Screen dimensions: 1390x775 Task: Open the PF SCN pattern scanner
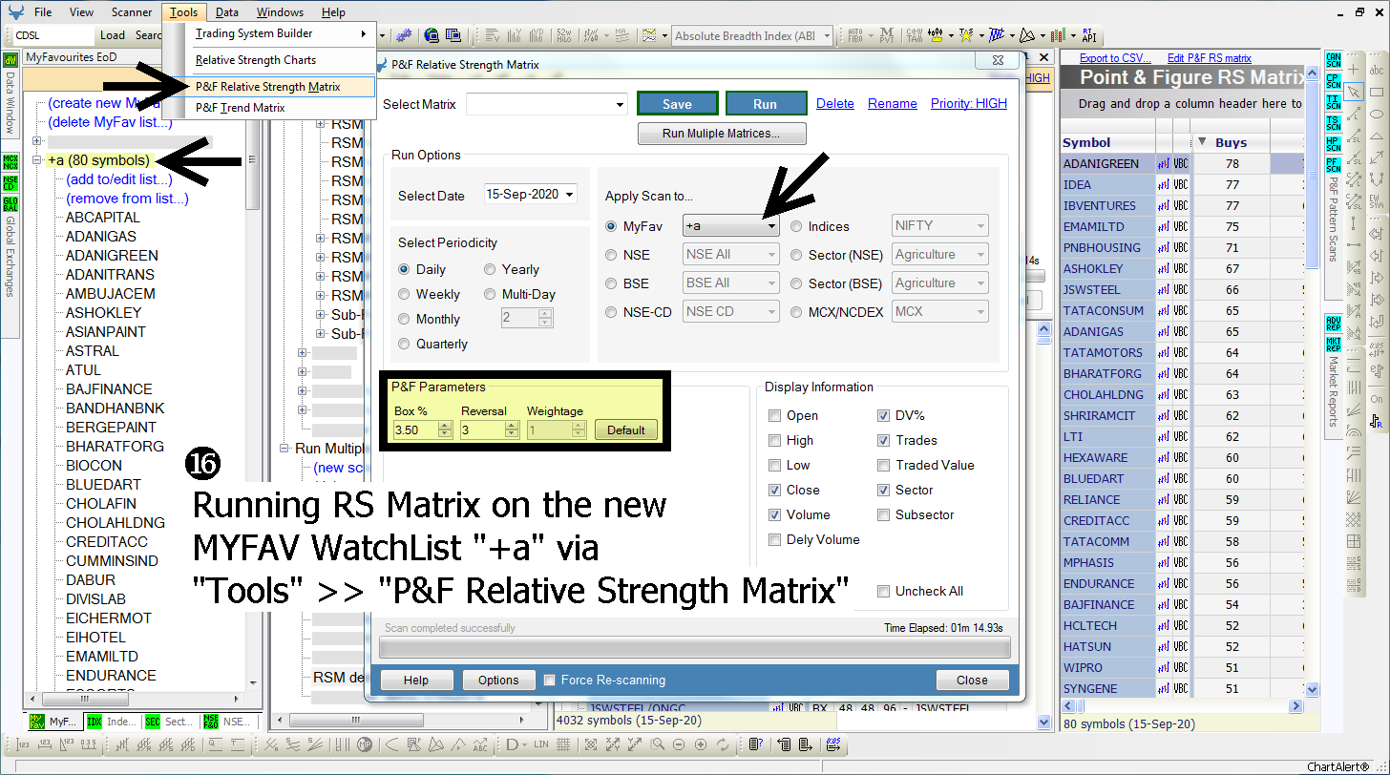pos(1334,165)
